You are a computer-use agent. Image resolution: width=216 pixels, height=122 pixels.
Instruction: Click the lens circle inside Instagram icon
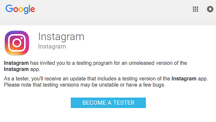17,43
